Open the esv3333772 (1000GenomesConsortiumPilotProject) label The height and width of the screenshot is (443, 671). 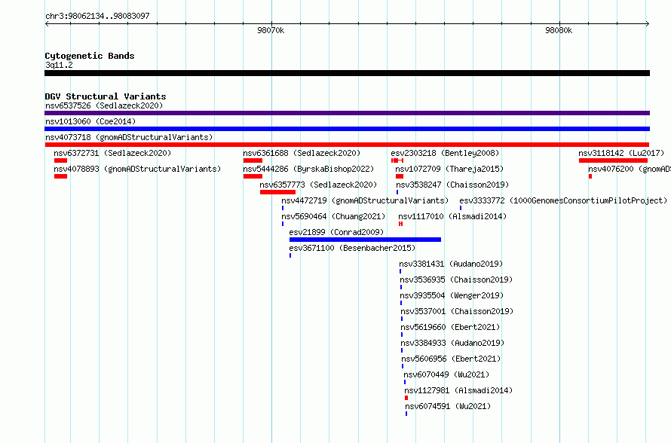(563, 200)
